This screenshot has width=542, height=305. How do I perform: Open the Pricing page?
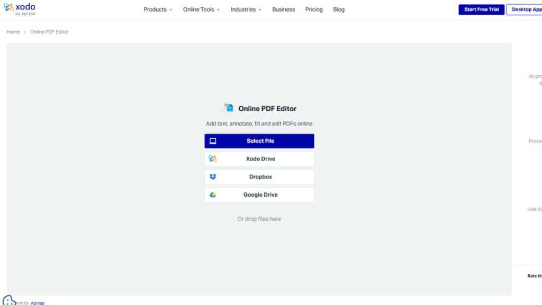click(x=314, y=10)
